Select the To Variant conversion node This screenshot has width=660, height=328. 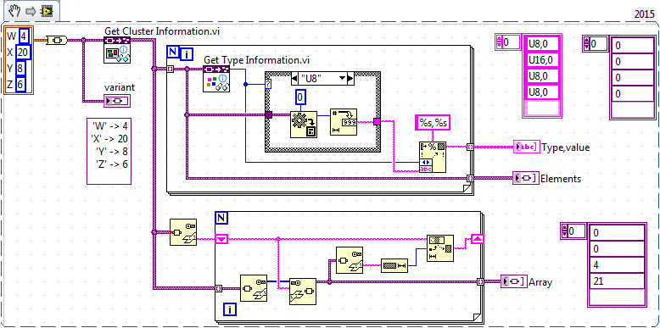click(56, 41)
